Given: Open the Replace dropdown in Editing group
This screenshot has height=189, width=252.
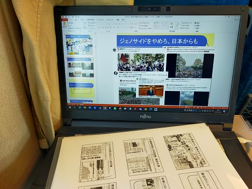Looking at the screenshot, I should point(197,26).
